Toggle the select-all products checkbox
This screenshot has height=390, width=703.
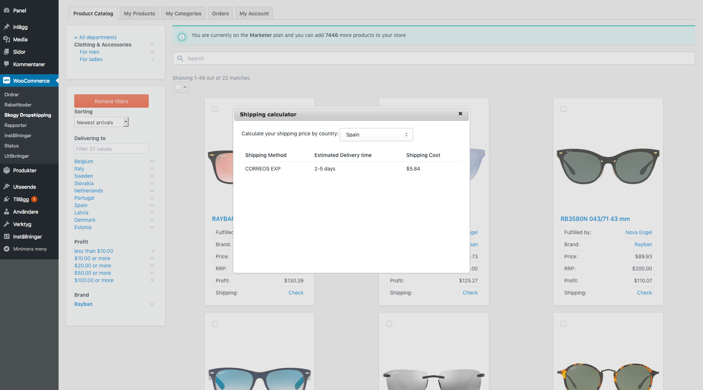click(x=178, y=87)
